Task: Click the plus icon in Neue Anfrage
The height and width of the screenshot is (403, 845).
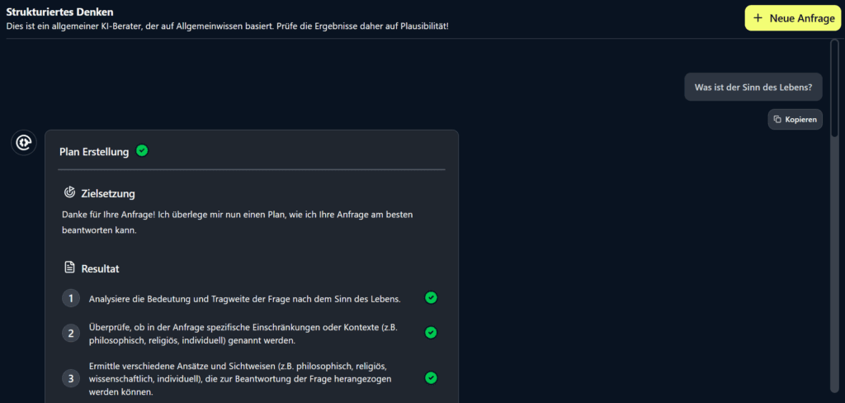Action: [x=758, y=18]
